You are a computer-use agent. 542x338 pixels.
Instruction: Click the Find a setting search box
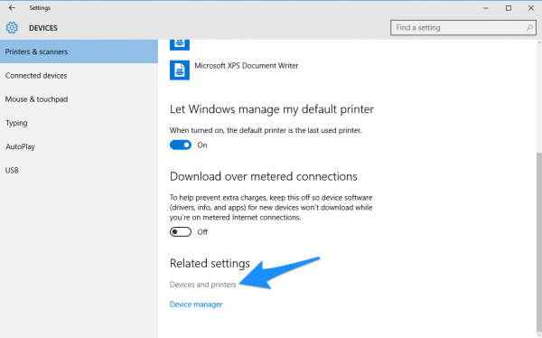(463, 28)
